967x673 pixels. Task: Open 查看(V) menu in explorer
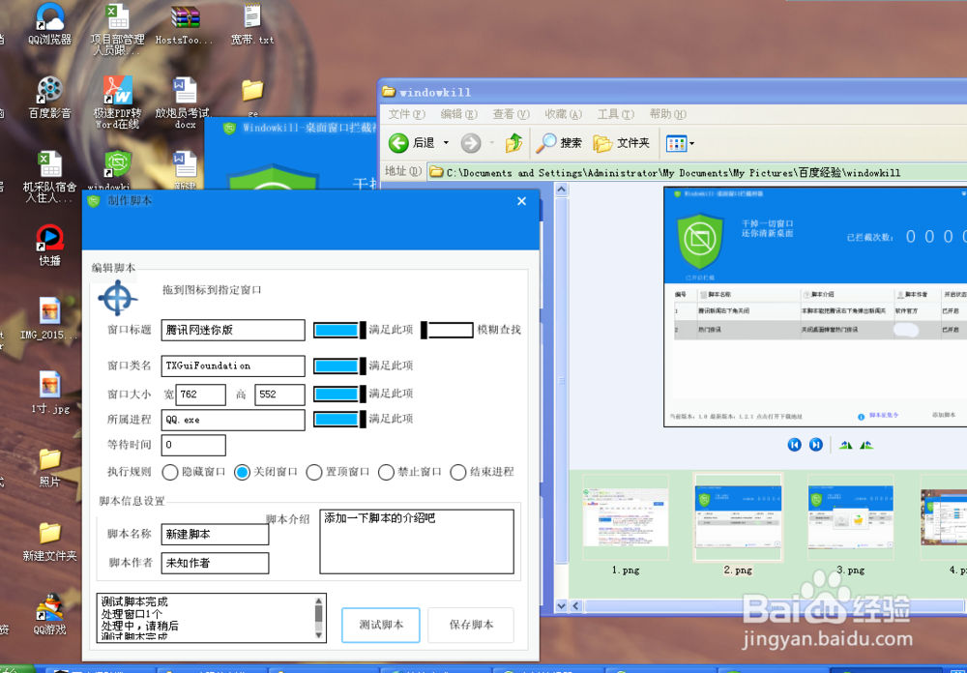click(512, 114)
